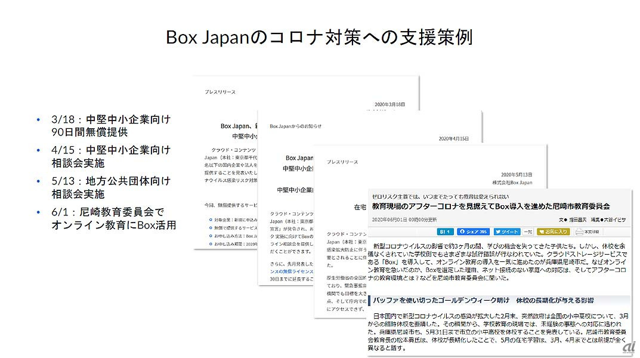Click 在宅 heading in third press release
This screenshot has height=358, width=640.
360,208
